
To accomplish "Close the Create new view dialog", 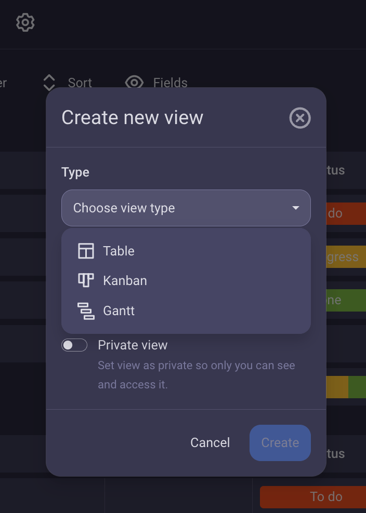I will pyautogui.click(x=300, y=118).
